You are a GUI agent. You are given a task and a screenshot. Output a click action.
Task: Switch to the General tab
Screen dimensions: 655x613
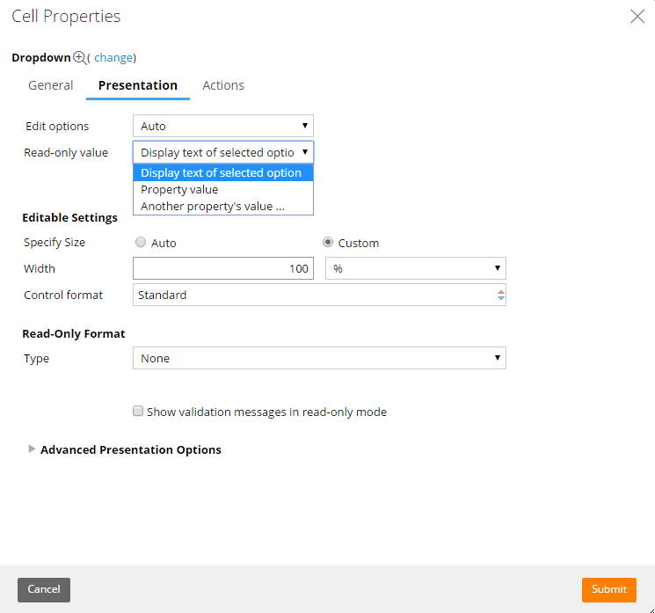click(50, 85)
